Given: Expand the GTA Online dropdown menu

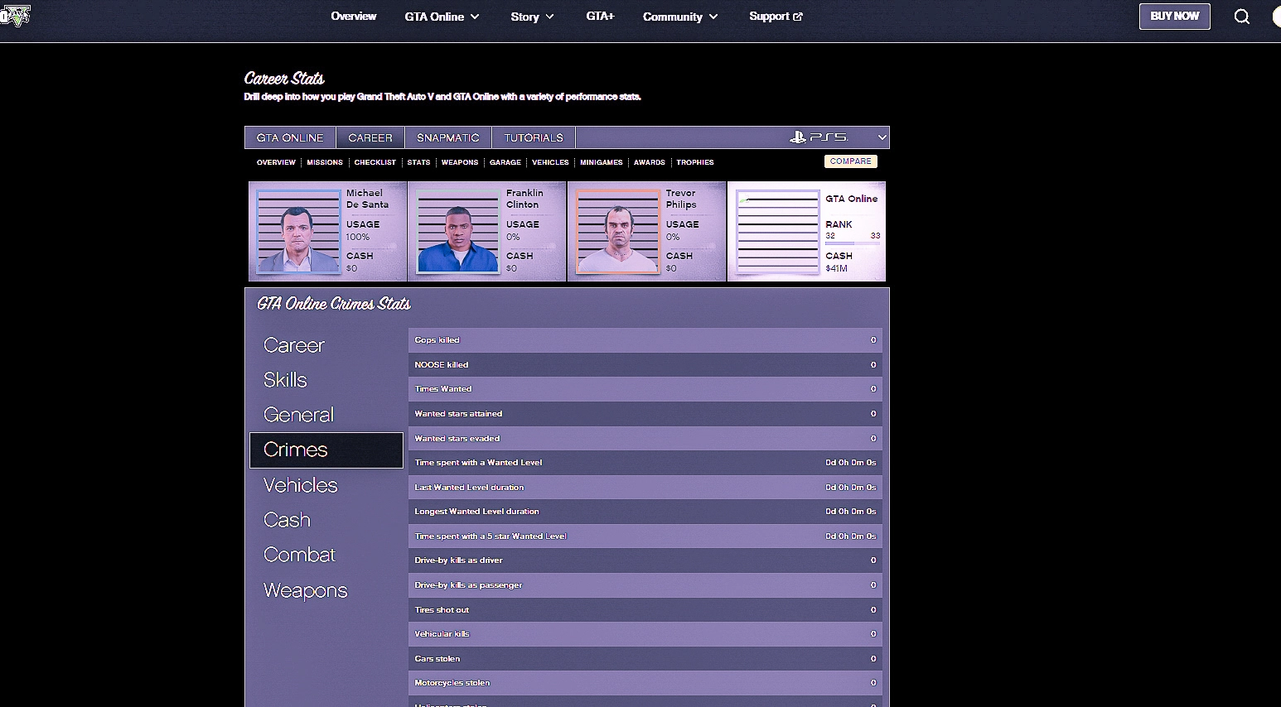Looking at the screenshot, I should click(x=442, y=17).
